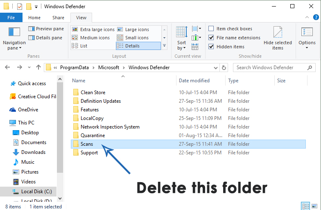321x210 pixels.
Task: Open Creative Cloud Files in sidebar
Action: tap(33, 97)
